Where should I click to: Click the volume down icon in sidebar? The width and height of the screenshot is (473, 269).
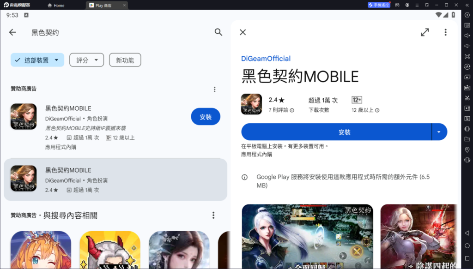click(x=467, y=46)
